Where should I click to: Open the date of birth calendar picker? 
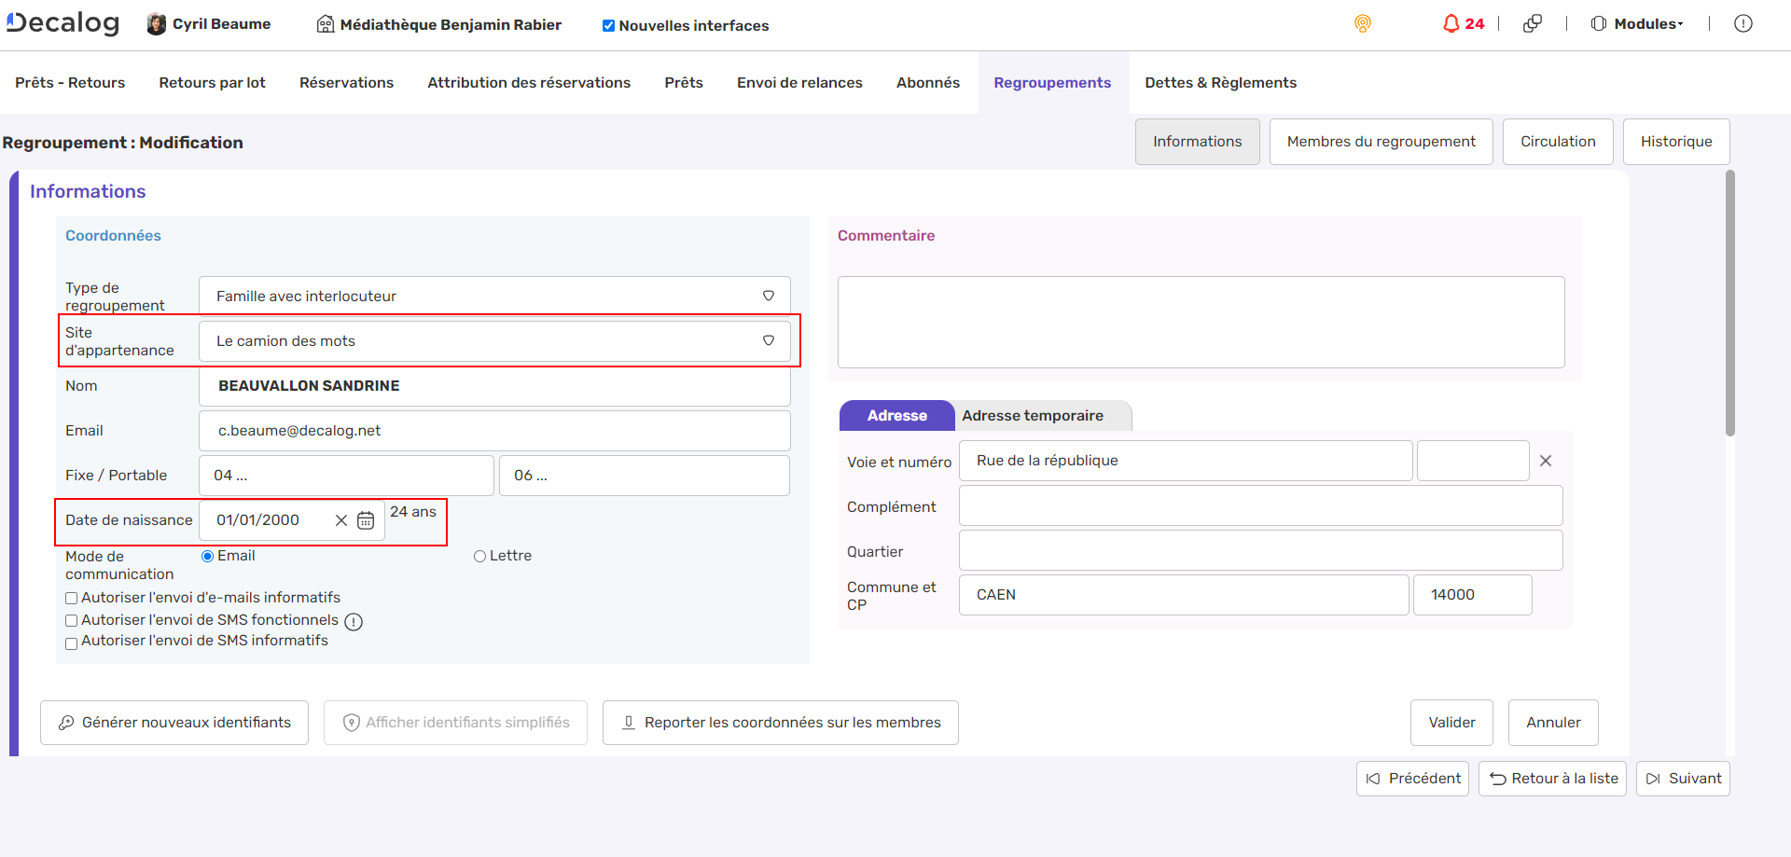(366, 520)
